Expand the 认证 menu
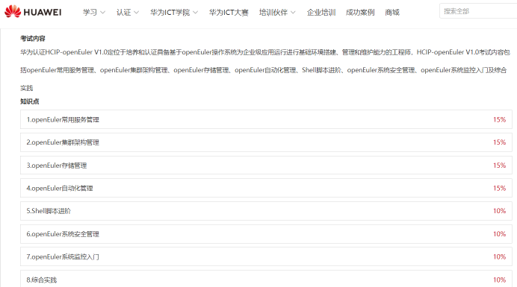517x287 pixels. click(x=128, y=13)
